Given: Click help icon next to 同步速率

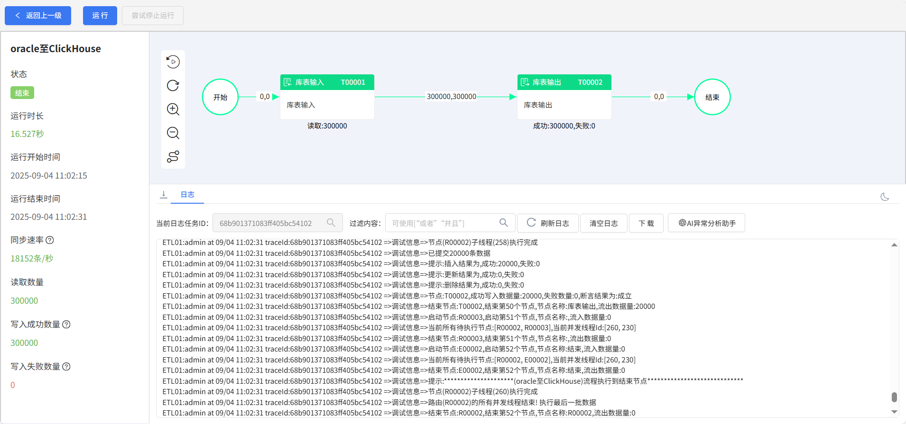Looking at the screenshot, I should pyautogui.click(x=50, y=240).
